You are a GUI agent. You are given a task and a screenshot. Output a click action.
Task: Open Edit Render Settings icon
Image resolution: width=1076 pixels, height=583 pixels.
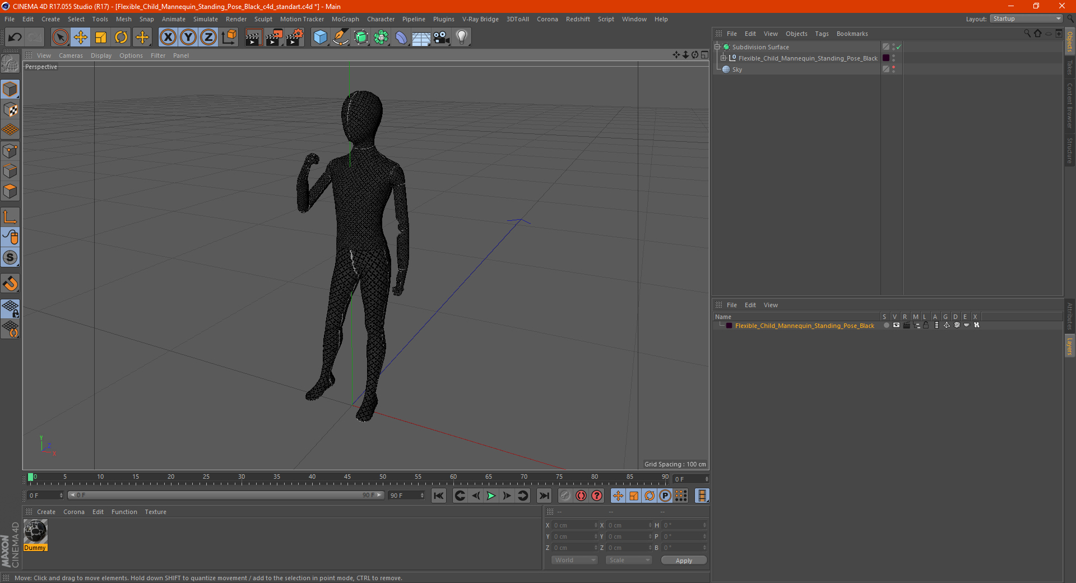(295, 38)
